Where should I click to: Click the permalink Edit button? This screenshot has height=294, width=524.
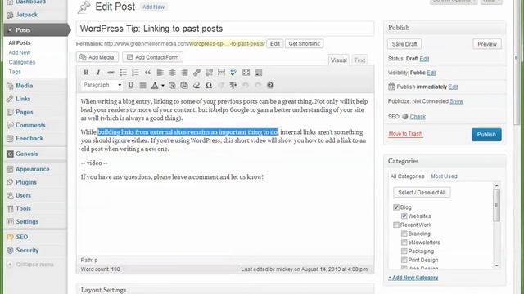275,43
